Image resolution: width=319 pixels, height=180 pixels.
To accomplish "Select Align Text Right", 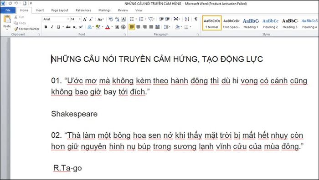I will click(x=144, y=27).
